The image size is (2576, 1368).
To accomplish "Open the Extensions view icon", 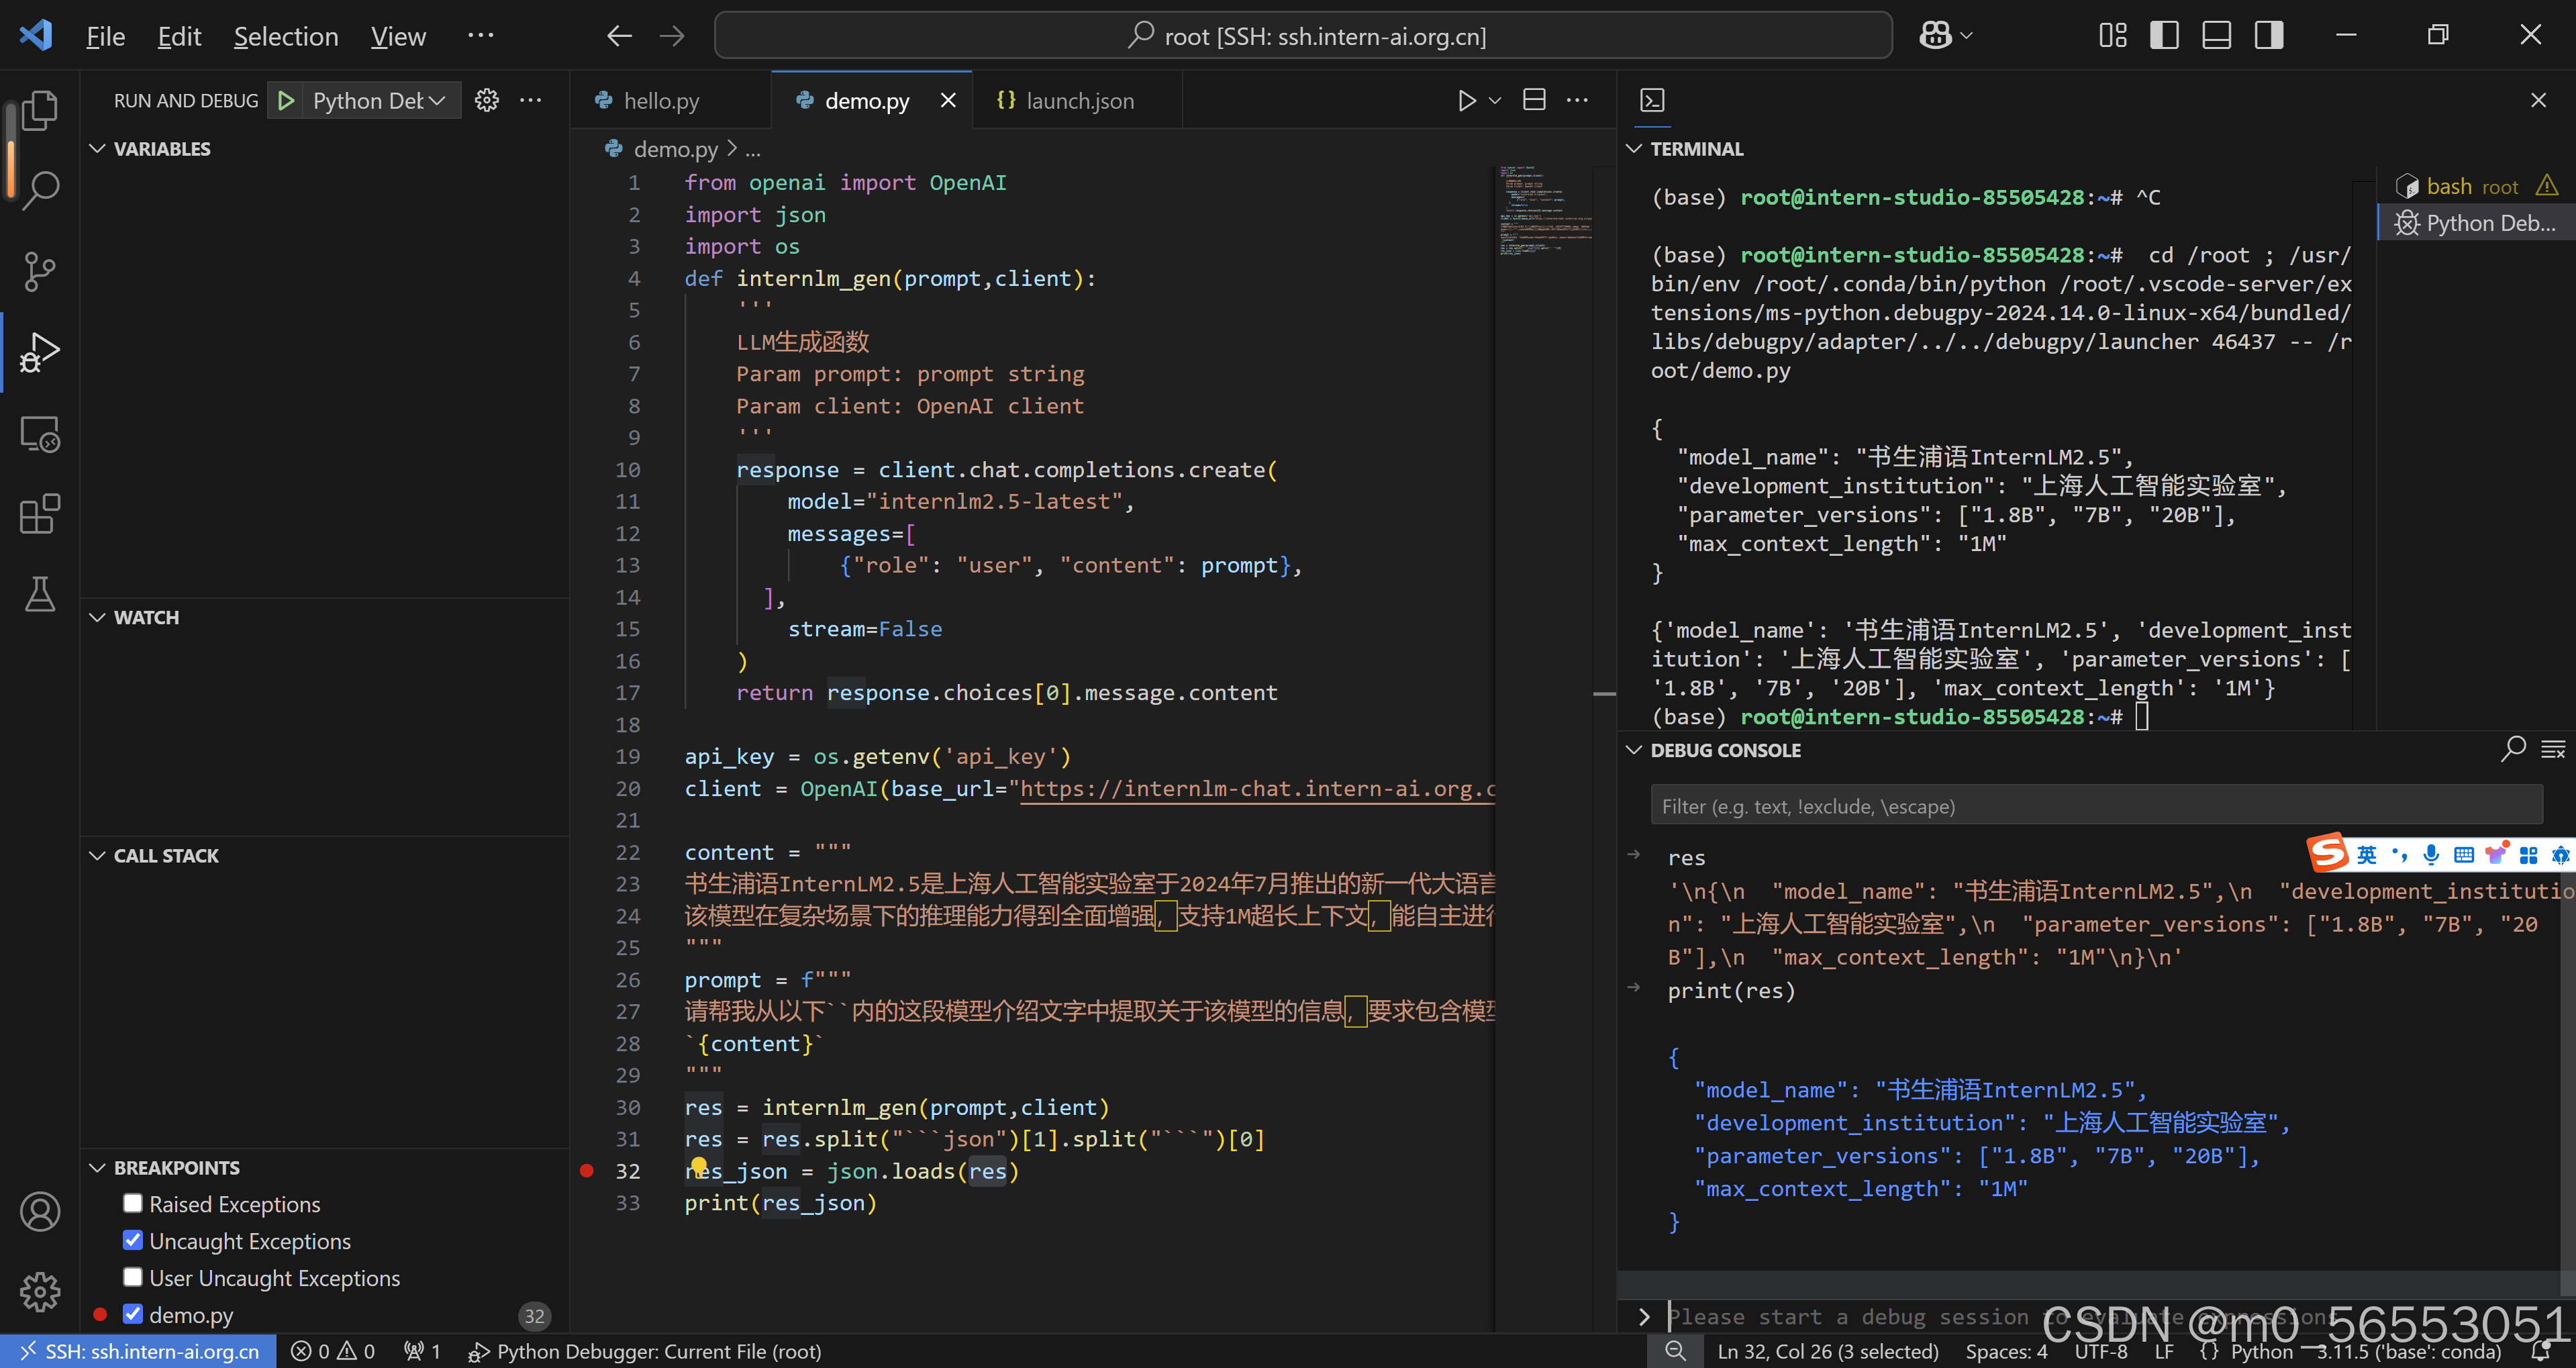I will [39, 514].
